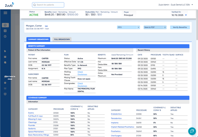This screenshot has width=198, height=137.
Task: Click the sliders adjustment icon in sidebar
Action: click(x=5, y=88)
